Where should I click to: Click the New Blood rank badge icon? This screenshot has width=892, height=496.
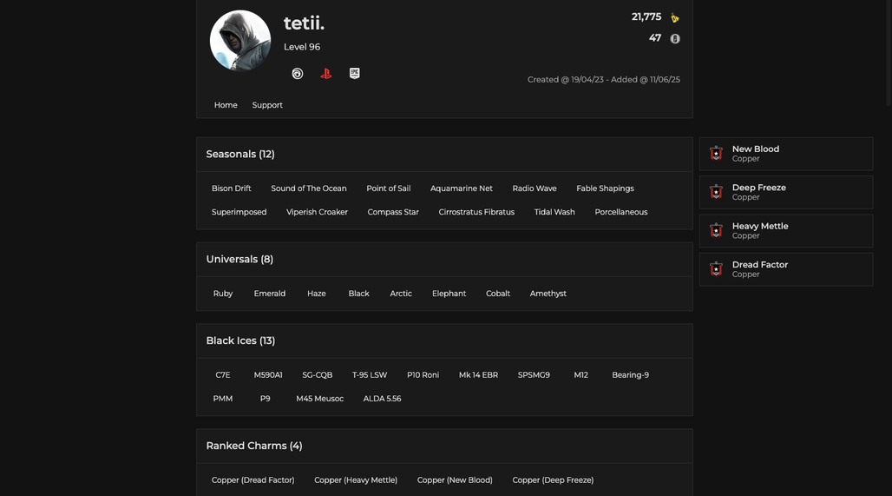tap(716, 154)
